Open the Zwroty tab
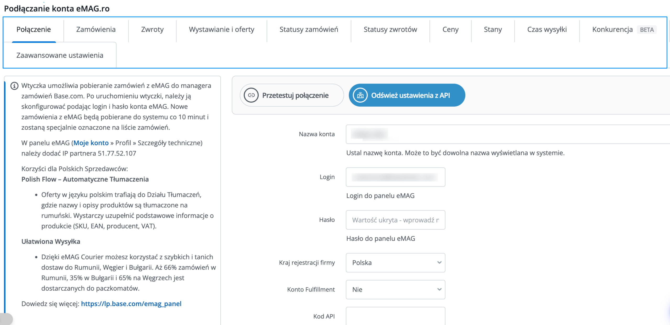The width and height of the screenshot is (670, 325). tap(152, 30)
